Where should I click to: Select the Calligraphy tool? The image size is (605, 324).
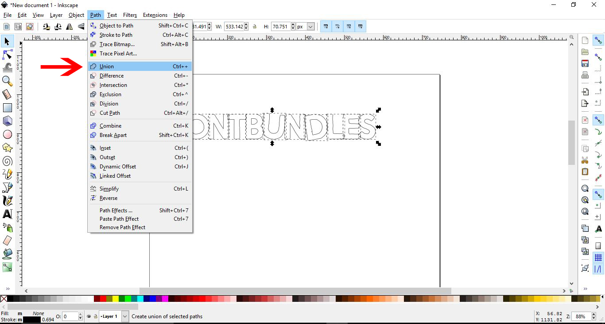(7, 201)
